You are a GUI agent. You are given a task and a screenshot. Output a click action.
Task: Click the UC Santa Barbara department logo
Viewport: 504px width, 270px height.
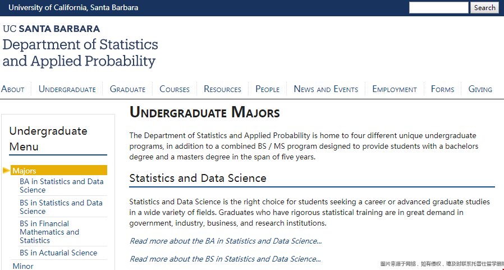(x=80, y=46)
